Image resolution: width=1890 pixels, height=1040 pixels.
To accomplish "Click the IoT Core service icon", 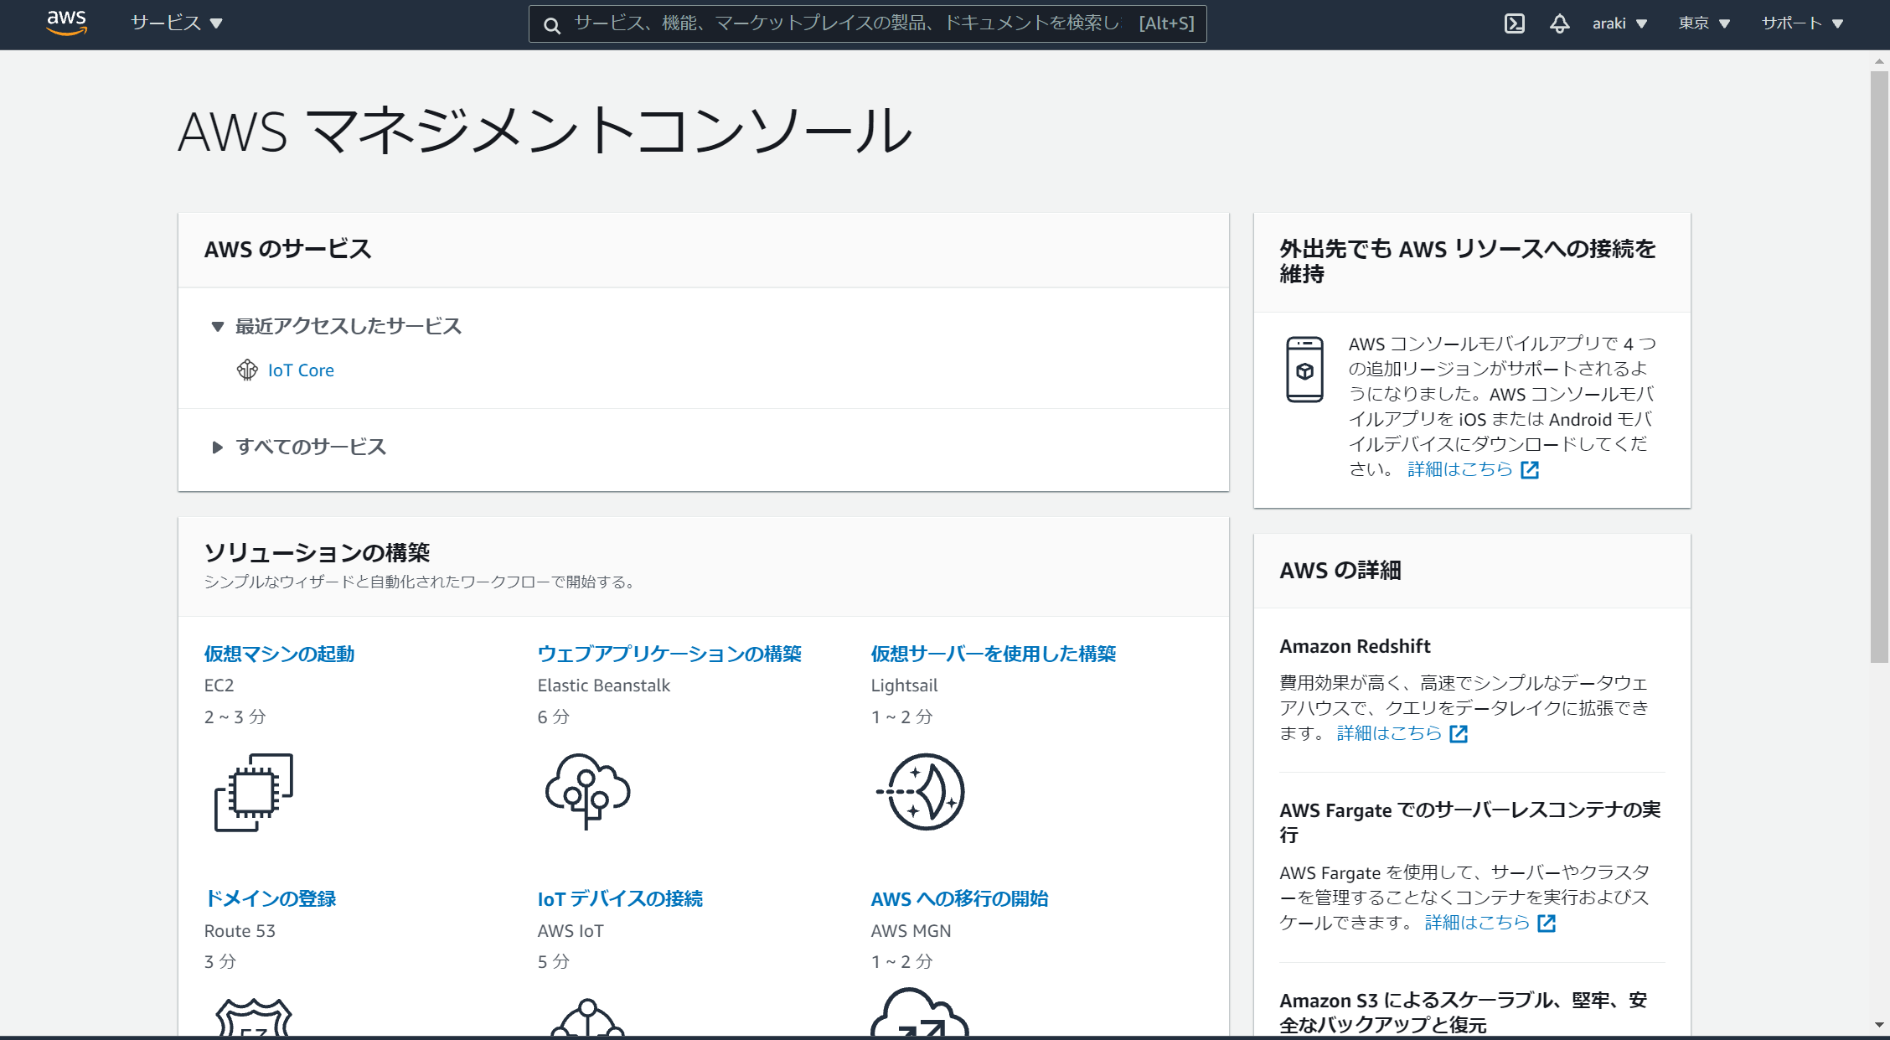I will click(247, 370).
